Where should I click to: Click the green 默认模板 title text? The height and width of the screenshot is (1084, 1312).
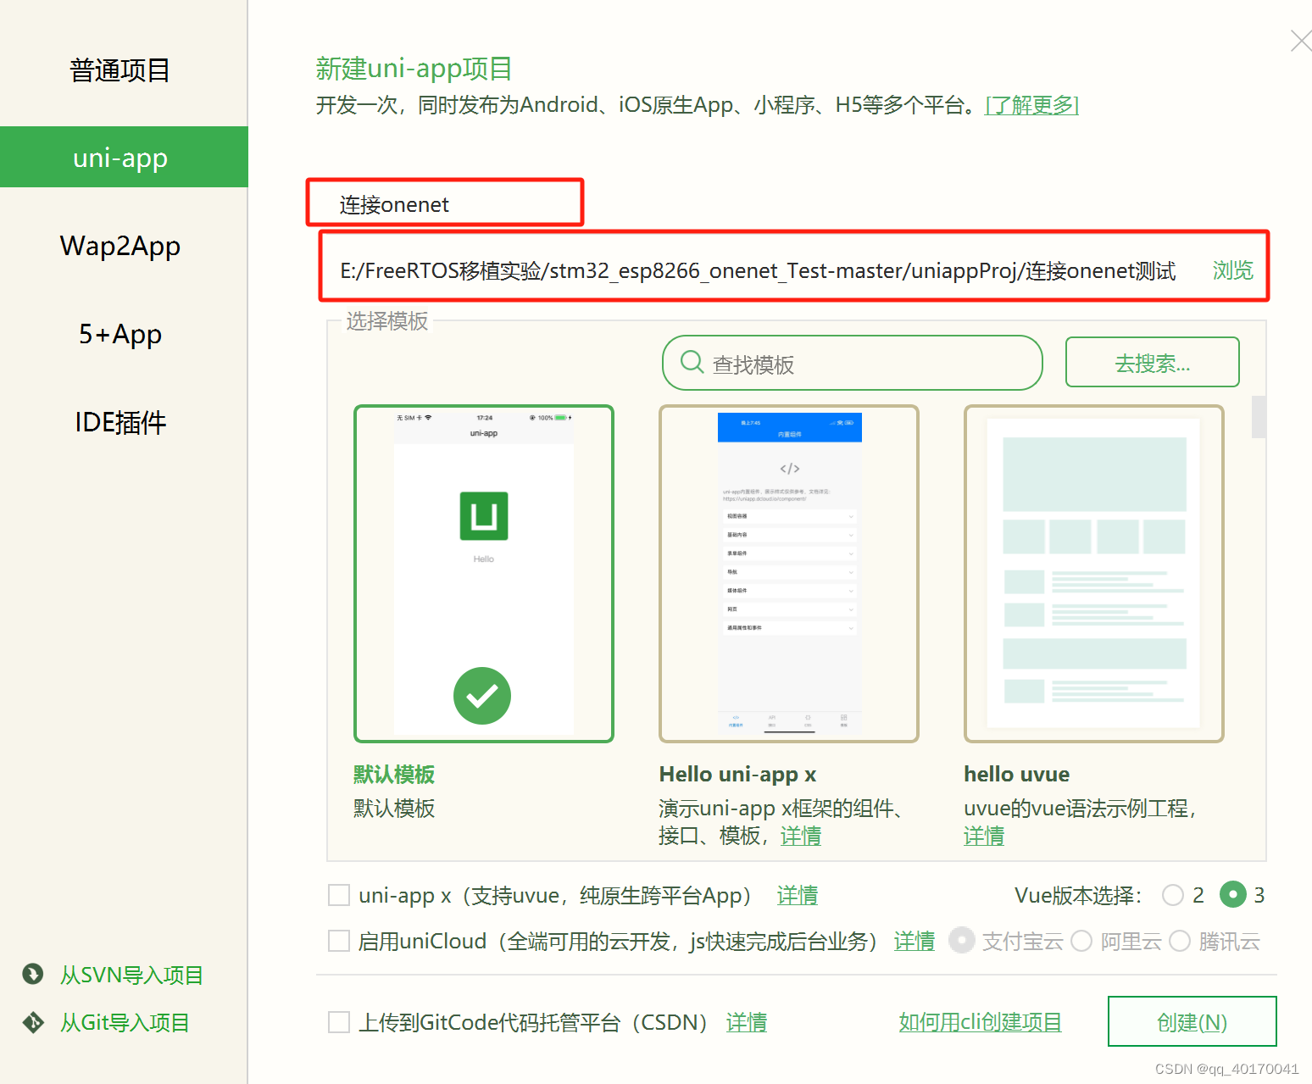tap(394, 774)
